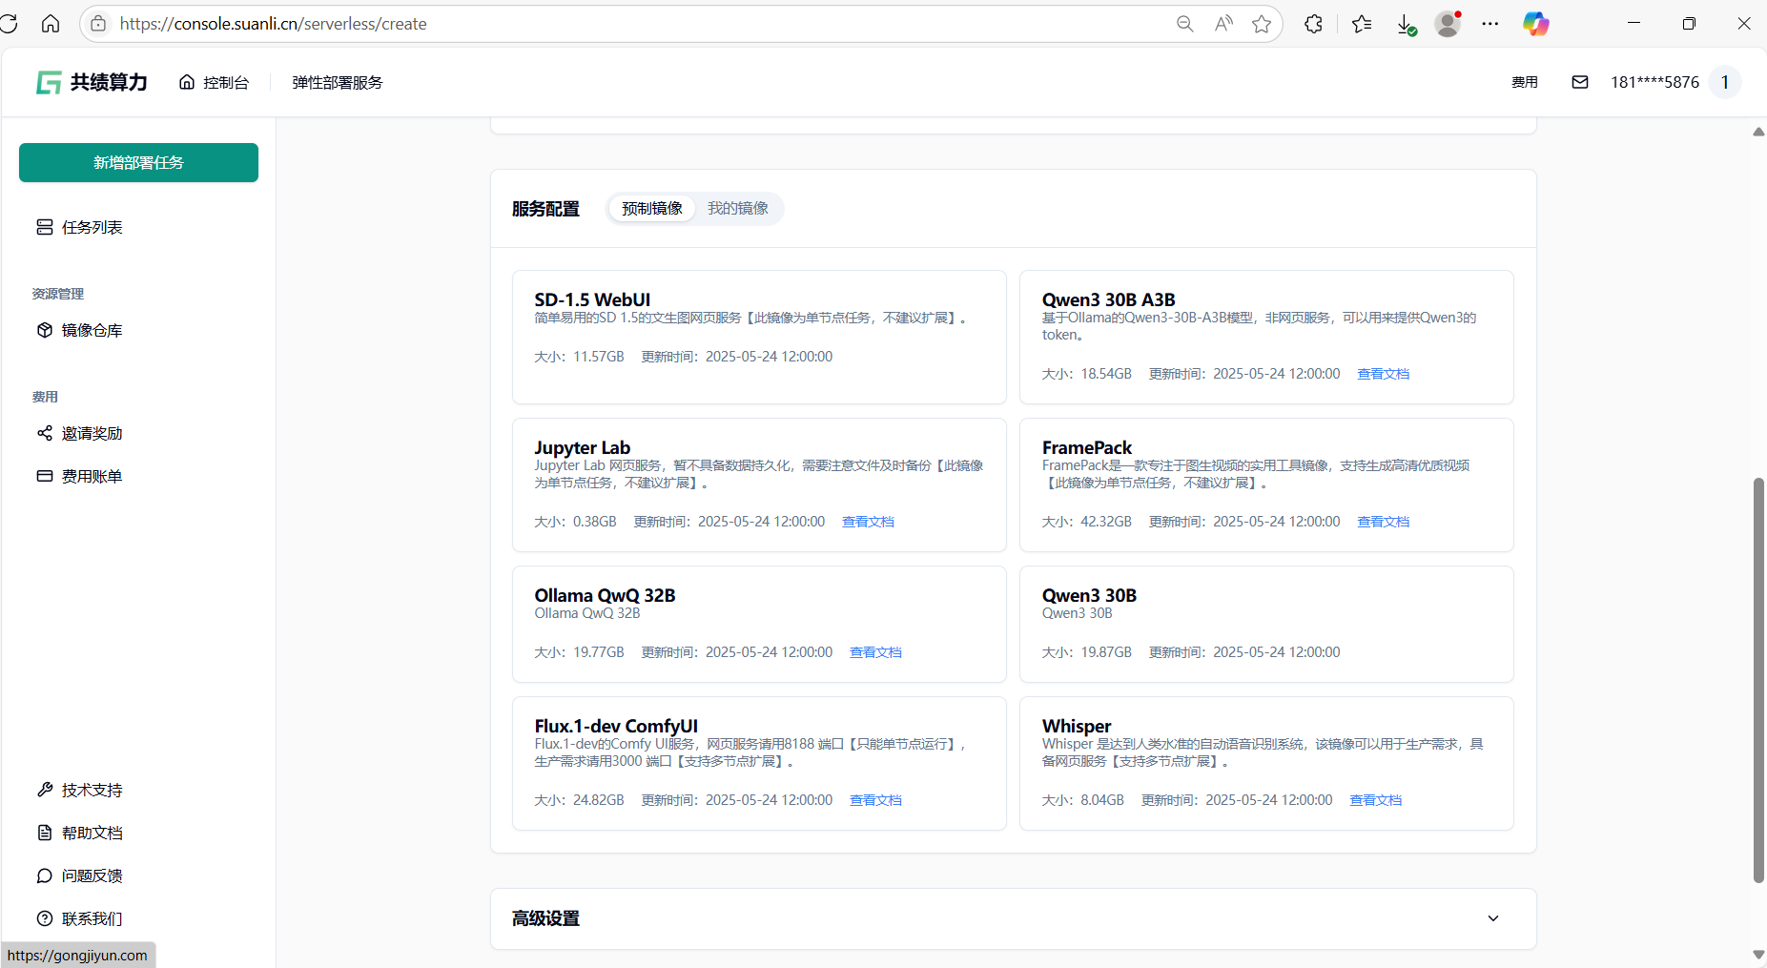
Task: Open the Copilot icon
Action: click(x=1535, y=24)
